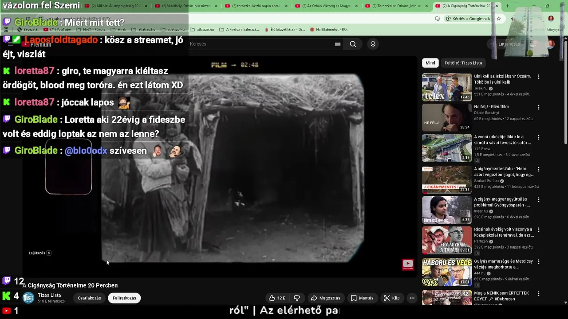Open 'A Firefox alkalmazá...' bookmark folder

click(x=239, y=29)
